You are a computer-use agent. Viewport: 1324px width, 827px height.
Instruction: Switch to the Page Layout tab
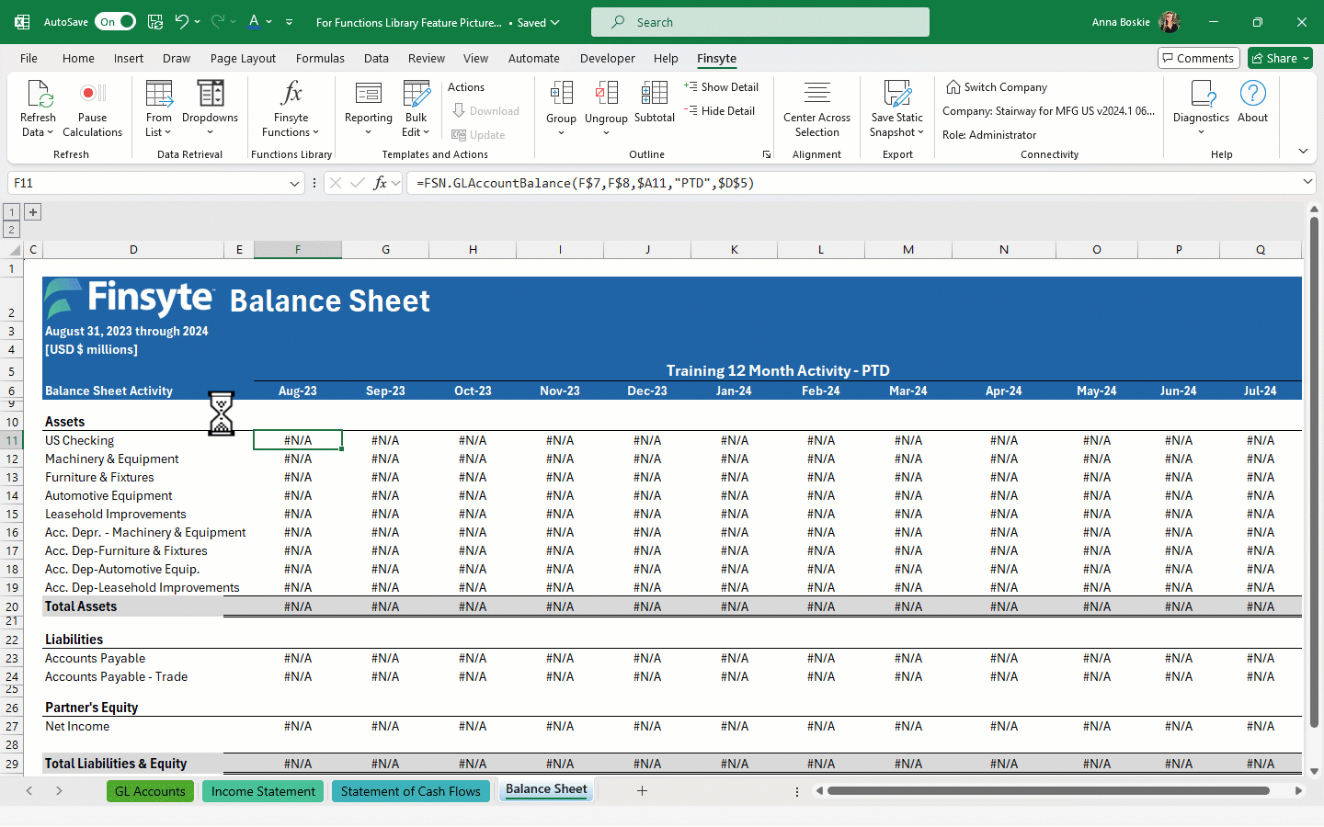pyautogui.click(x=243, y=58)
